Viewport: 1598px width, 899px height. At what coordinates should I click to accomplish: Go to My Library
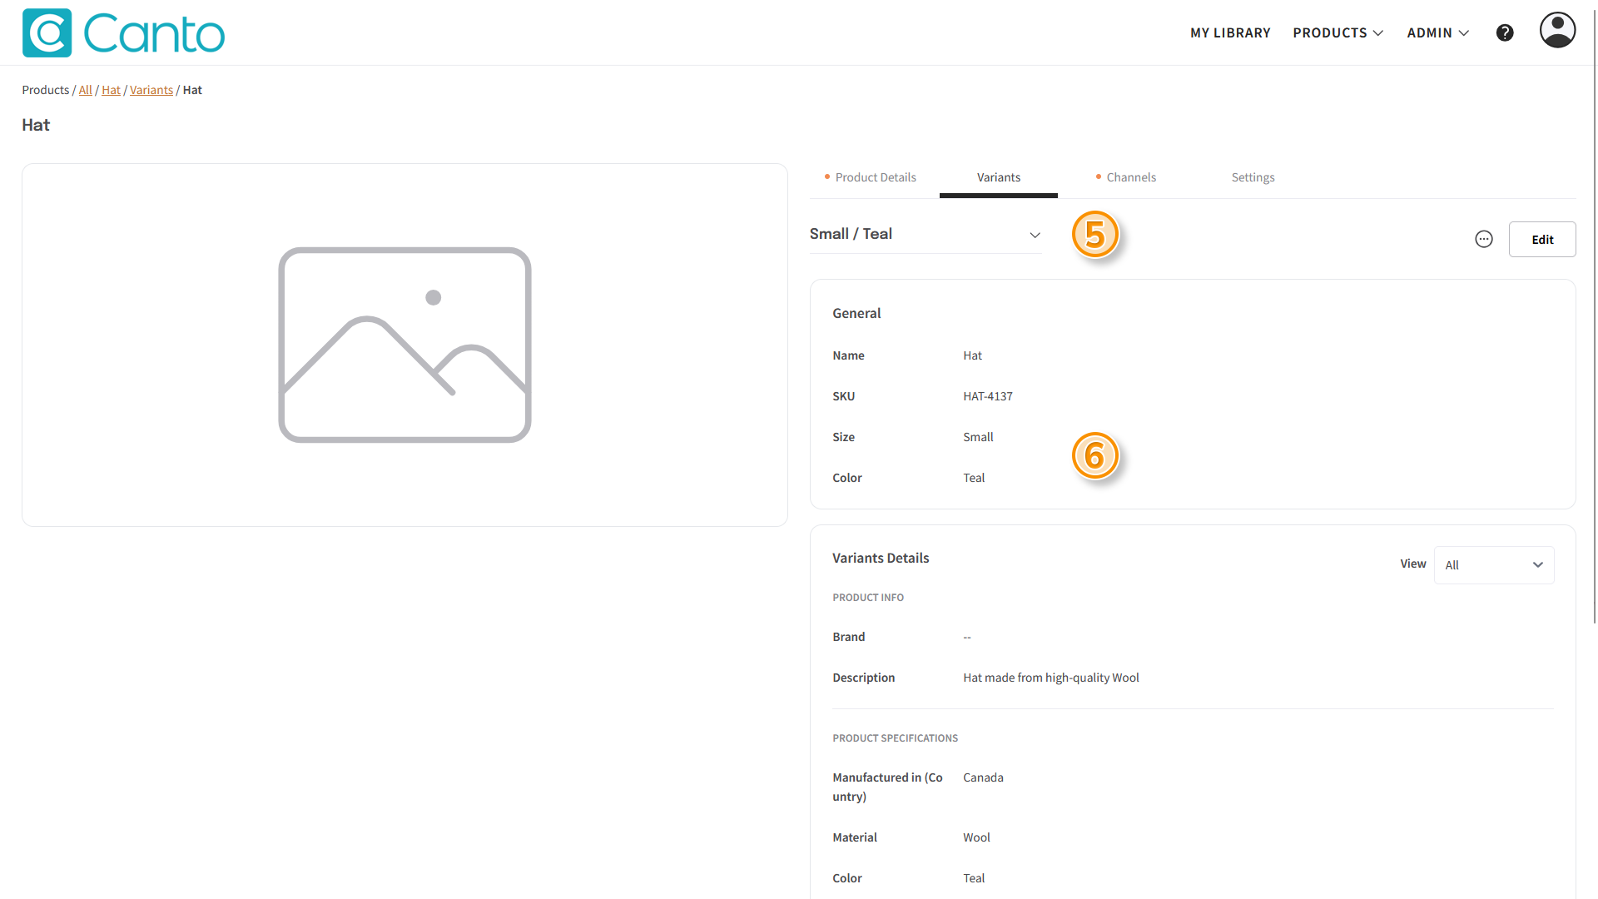click(1230, 32)
